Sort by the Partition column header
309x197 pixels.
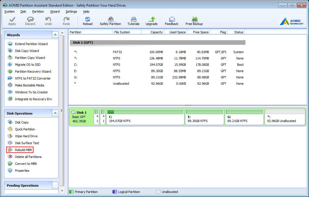coord(90,32)
